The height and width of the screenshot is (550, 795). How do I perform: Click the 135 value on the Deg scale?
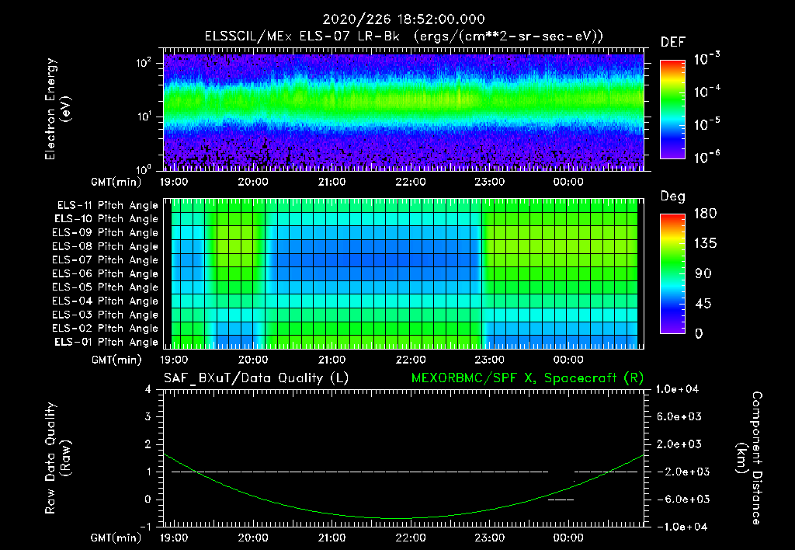coord(705,244)
